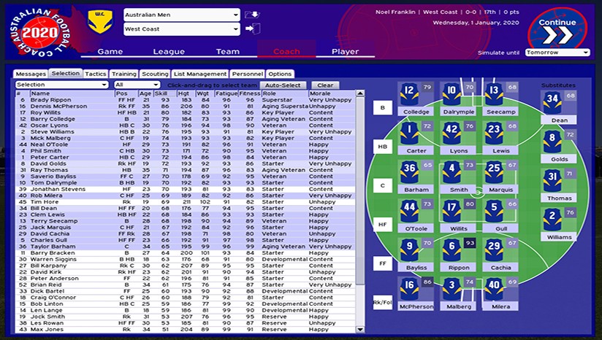Click McPherson's number 16 jersey
Viewport: 602px width, 340px height.
point(409,290)
